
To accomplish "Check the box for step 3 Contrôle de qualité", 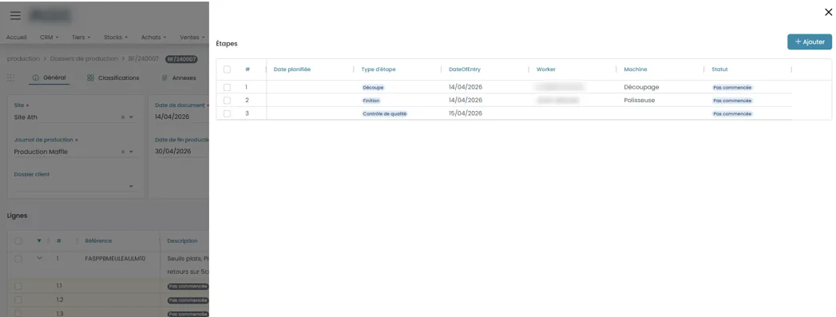I will 227,113.
